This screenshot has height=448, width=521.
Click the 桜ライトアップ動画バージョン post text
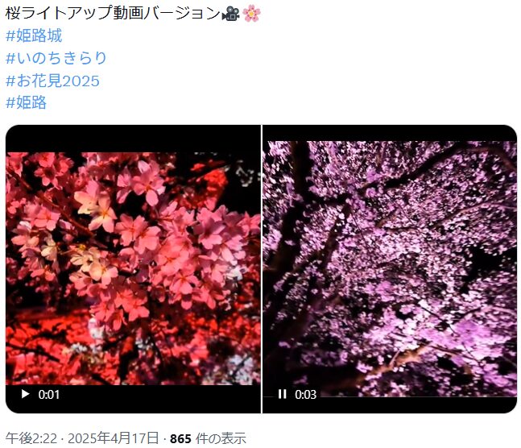coord(113,14)
